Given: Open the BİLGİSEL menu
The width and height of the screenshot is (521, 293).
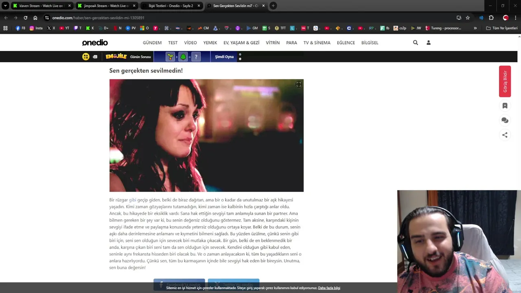Looking at the screenshot, I should point(370,43).
